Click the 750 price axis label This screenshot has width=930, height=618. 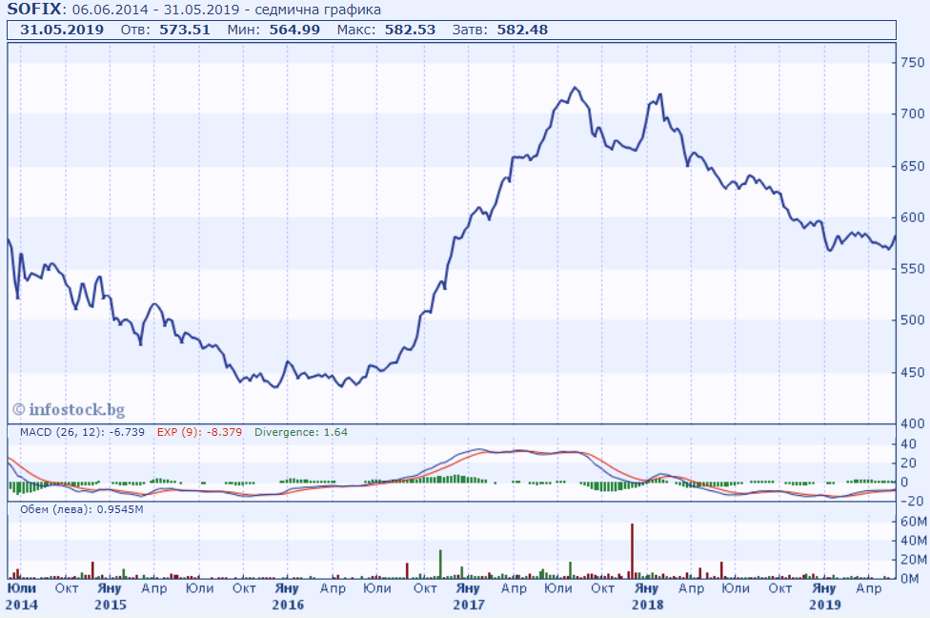(912, 62)
